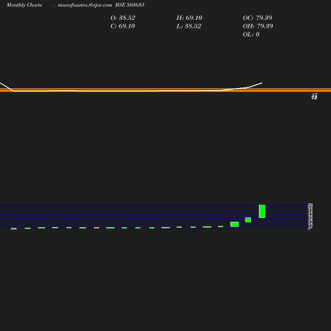Click the 'OL: 0' reading

tap(251, 34)
